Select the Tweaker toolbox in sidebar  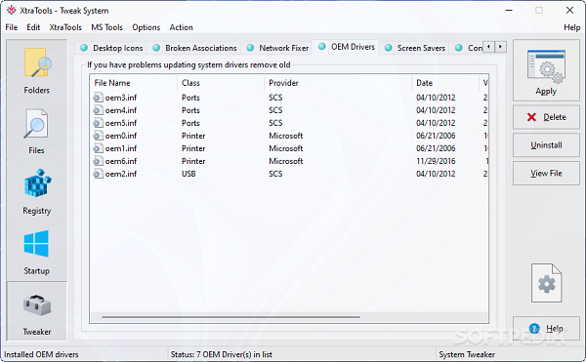point(37,311)
